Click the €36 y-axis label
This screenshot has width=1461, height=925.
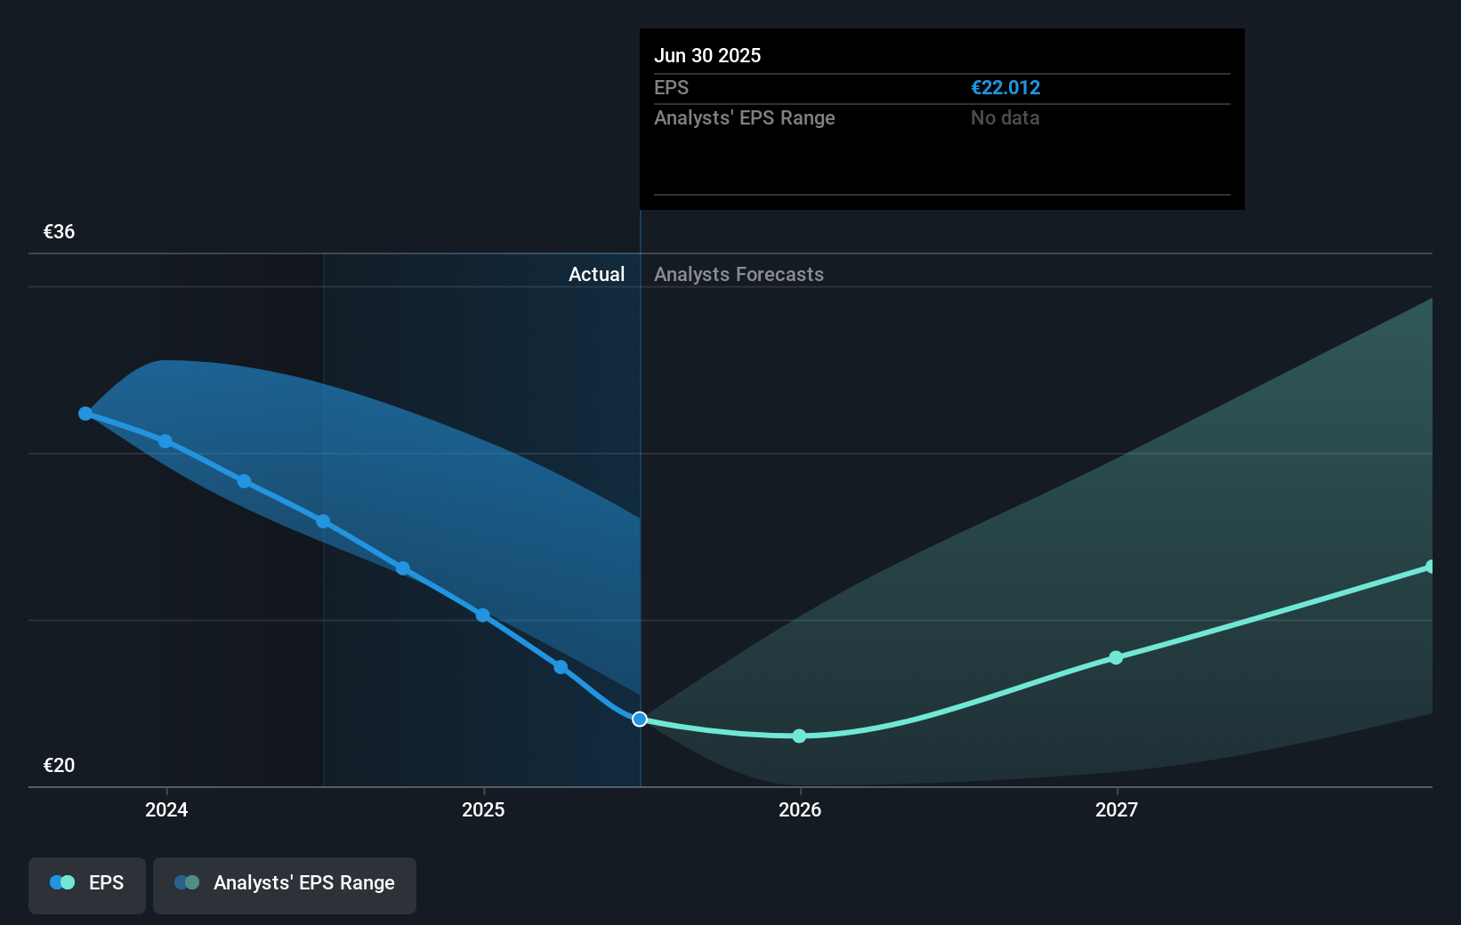60,232
